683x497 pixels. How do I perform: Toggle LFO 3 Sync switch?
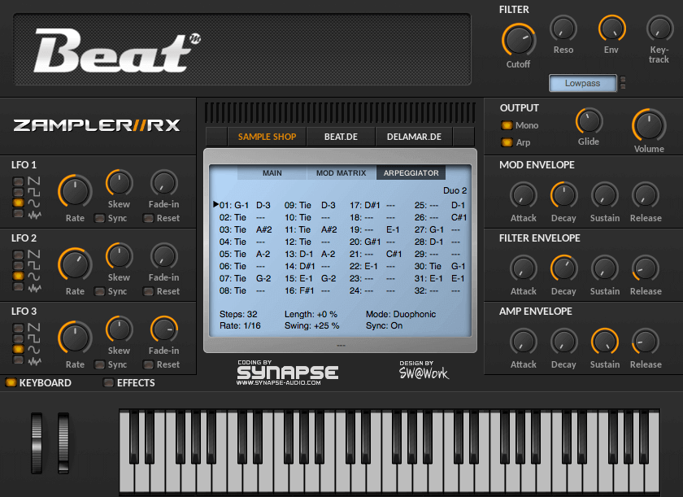tap(100, 364)
